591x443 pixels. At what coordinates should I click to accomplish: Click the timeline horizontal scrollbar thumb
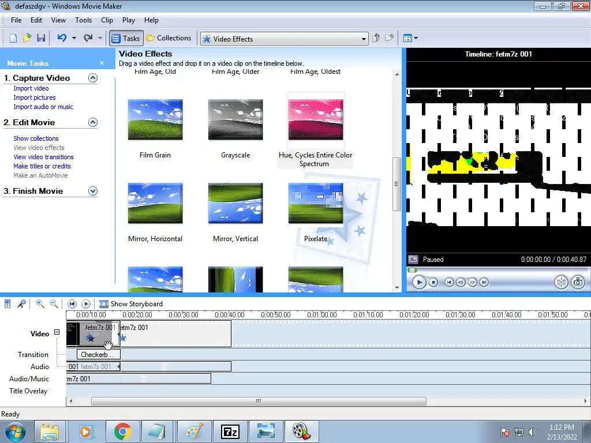point(259,401)
